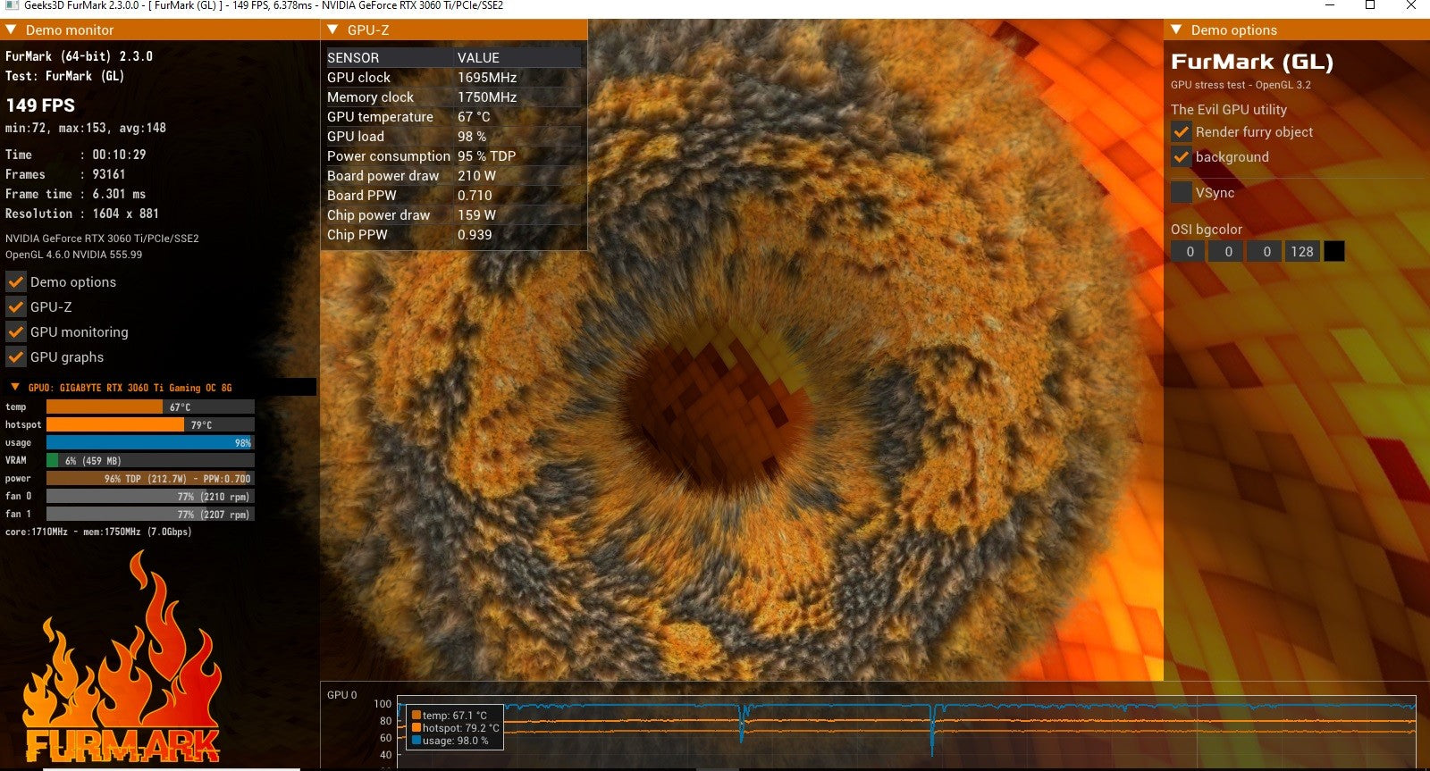Uncheck the Demo options checkbox in Demo monitor

point(16,282)
